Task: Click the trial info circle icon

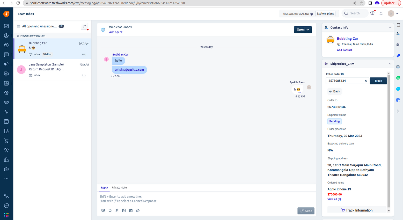Action: point(311,14)
